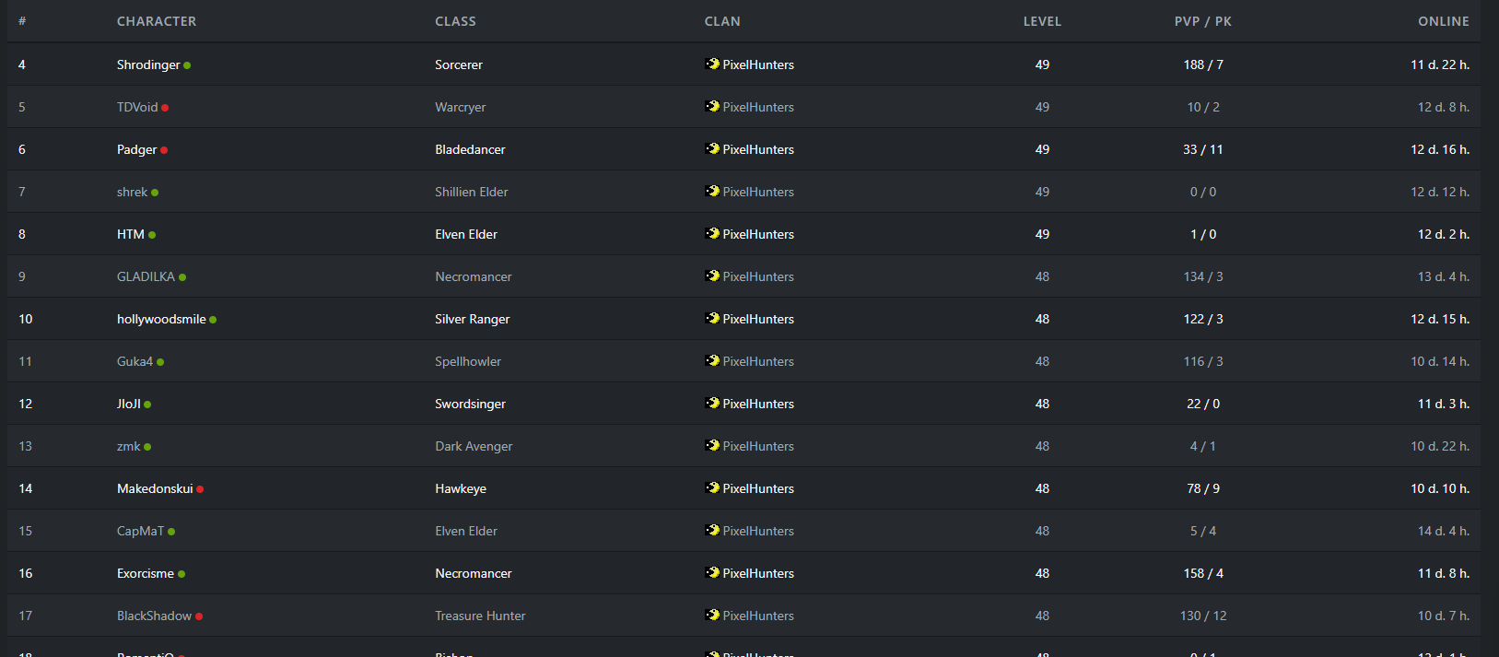The height and width of the screenshot is (657, 1499).
Task: Sort by the PVP / PK column header
Action: (1202, 21)
